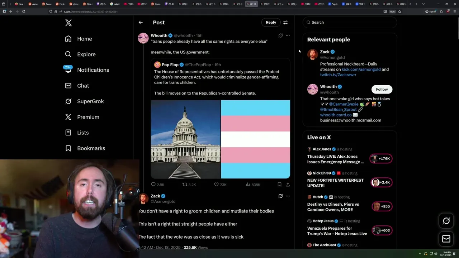Bookmark Whooith's post
The image size is (459, 258).
click(x=279, y=185)
